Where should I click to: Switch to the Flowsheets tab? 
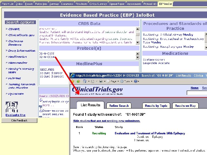81,4
